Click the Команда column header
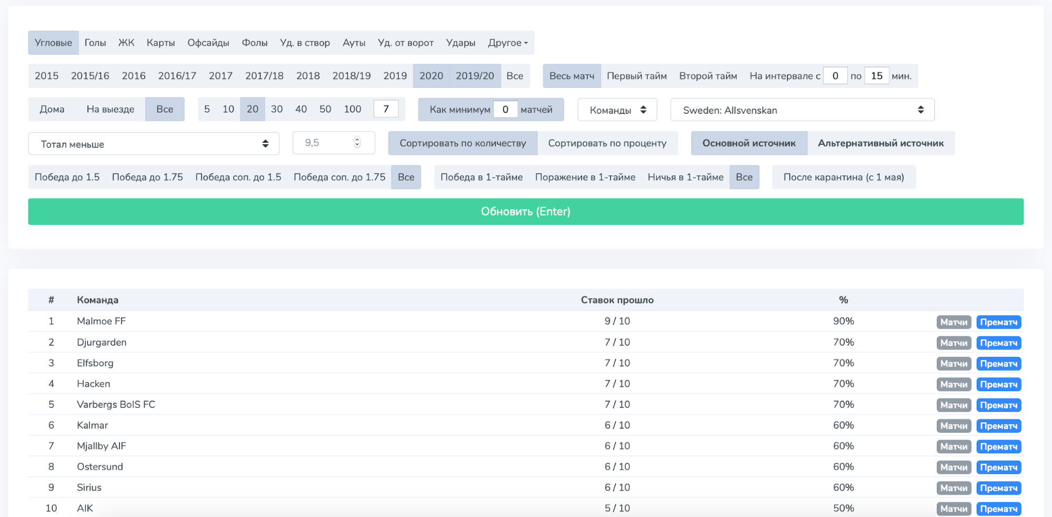Viewport: 1052px width, 517px height. pos(97,300)
